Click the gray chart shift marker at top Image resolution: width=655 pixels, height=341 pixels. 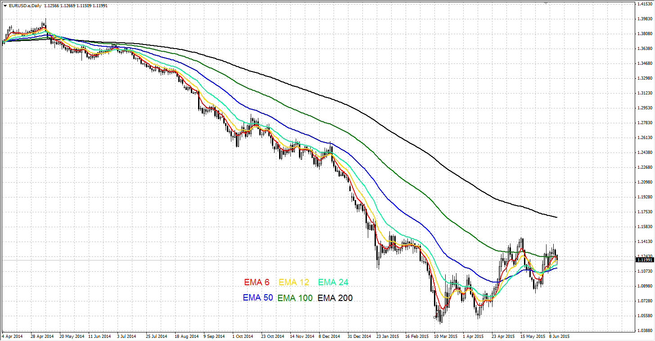(546, 4)
